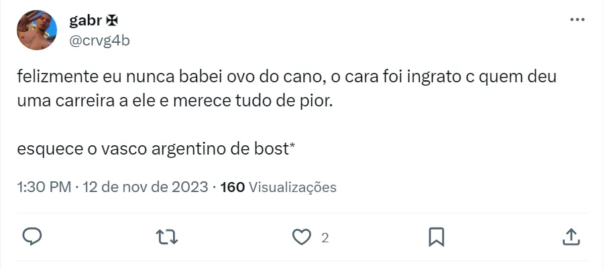
Task: Click the profile avatar of gabr
Action: 37,31
